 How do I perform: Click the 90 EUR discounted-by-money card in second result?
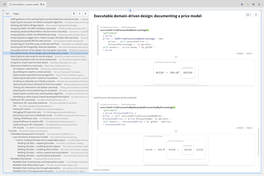[186, 150]
